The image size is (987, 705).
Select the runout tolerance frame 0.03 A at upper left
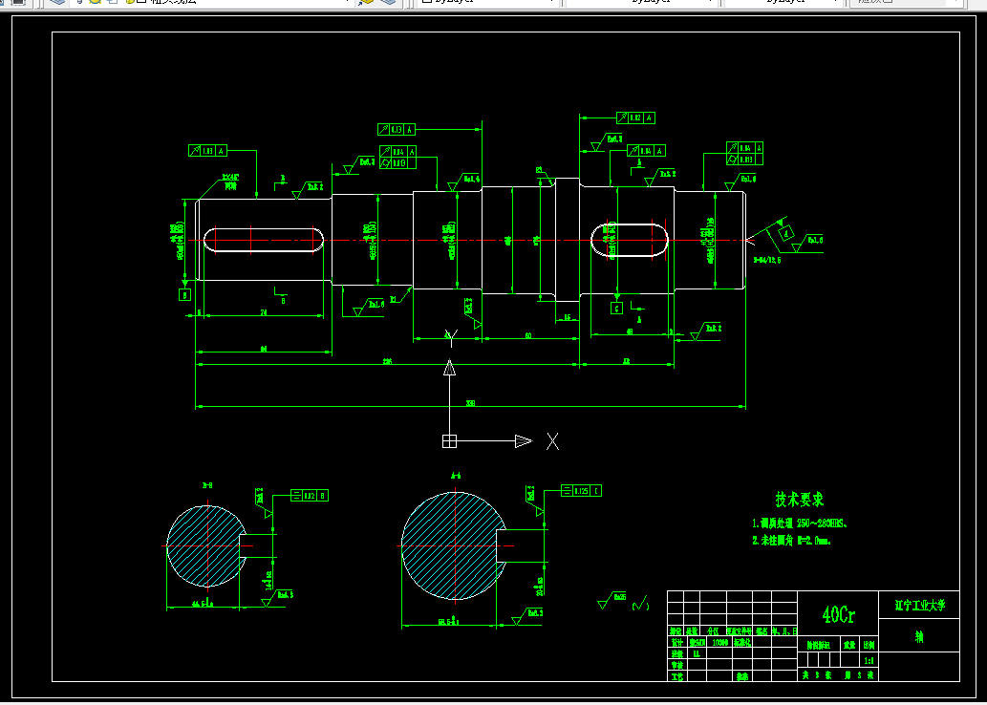207,150
